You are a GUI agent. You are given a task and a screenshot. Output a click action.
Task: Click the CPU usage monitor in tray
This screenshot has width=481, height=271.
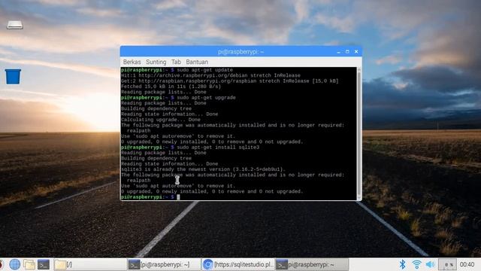click(x=448, y=264)
